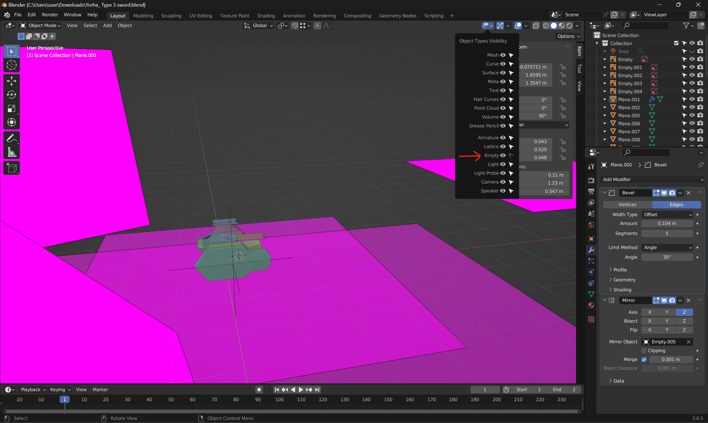The image size is (708, 423).
Task: Expand the Bevel Geometry section
Action: point(622,280)
